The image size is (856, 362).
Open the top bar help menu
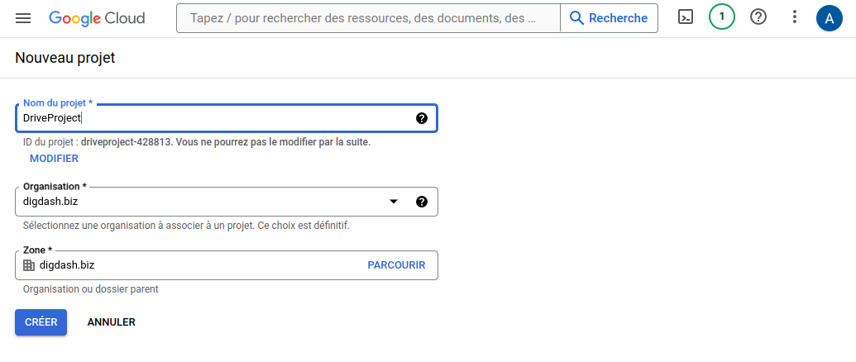point(758,17)
